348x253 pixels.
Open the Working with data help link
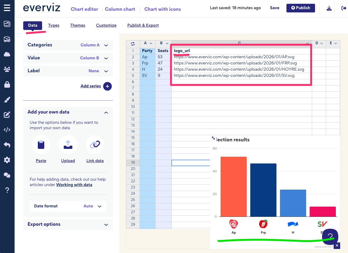coord(74,185)
